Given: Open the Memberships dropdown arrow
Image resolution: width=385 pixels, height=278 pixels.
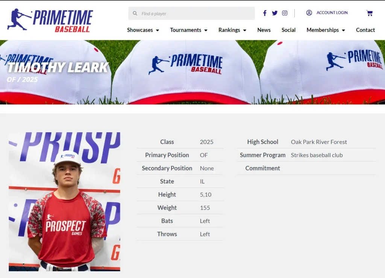Looking at the screenshot, I should 343,30.
